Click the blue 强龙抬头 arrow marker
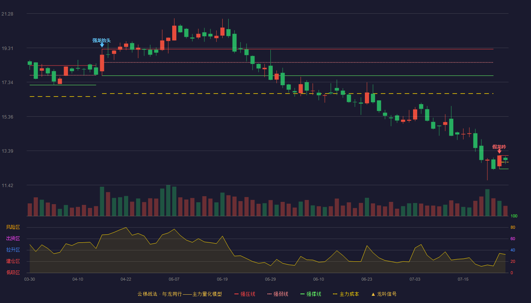This screenshot has height=303, width=531. pyautogui.click(x=102, y=45)
